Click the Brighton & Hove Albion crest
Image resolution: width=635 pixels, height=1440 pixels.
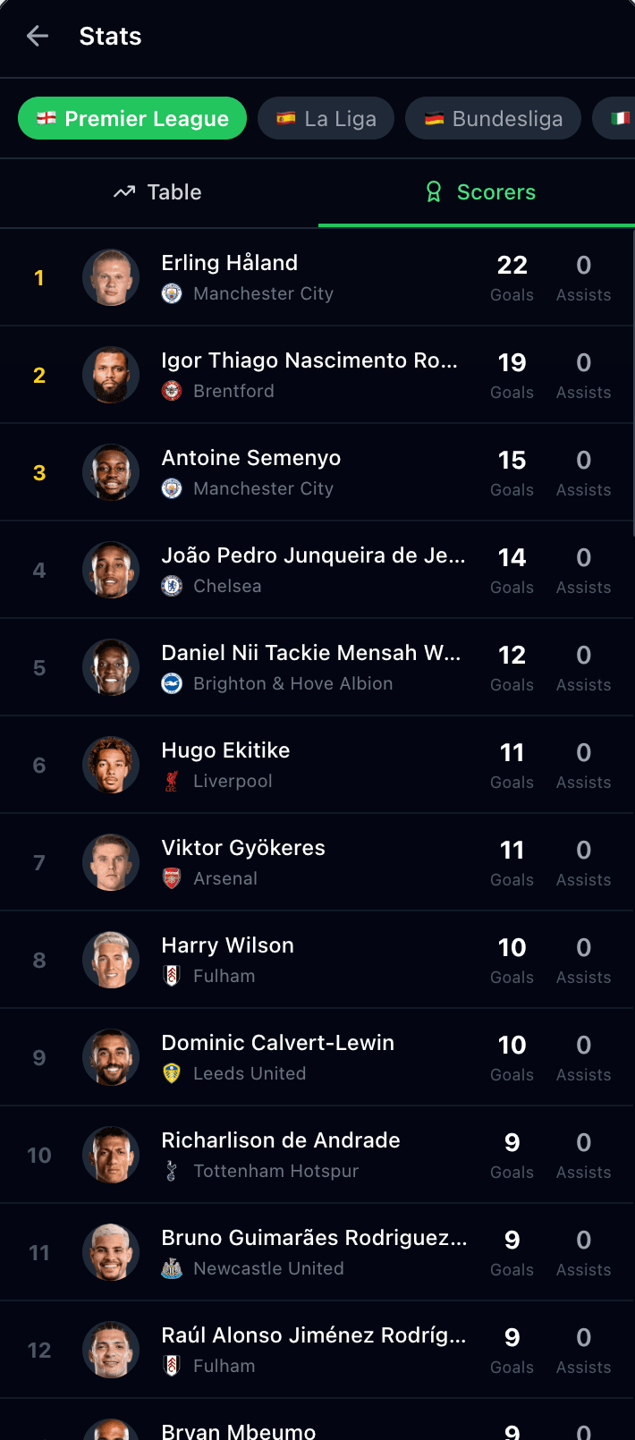pyautogui.click(x=172, y=683)
